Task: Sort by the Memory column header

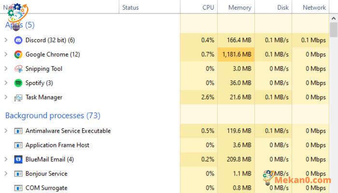Action: click(x=236, y=7)
